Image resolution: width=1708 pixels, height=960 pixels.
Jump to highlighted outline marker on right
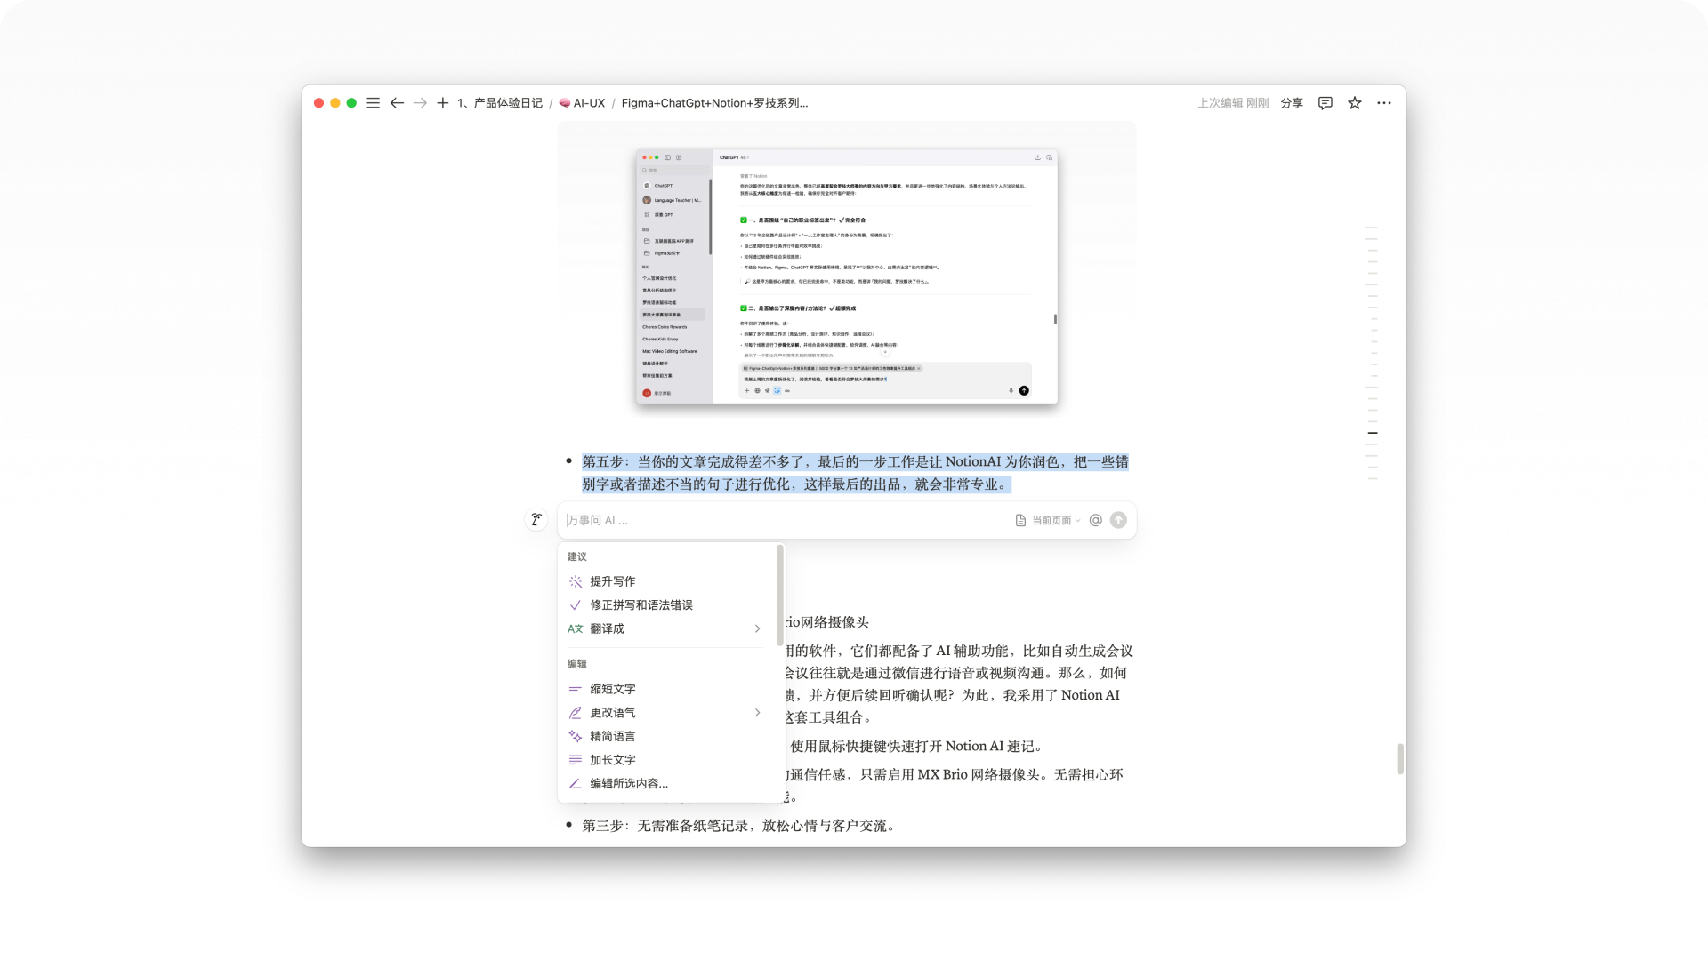(x=1373, y=433)
